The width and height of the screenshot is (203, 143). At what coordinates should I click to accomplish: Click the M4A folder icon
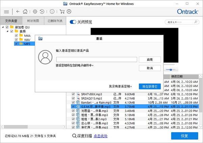(x=21, y=35)
